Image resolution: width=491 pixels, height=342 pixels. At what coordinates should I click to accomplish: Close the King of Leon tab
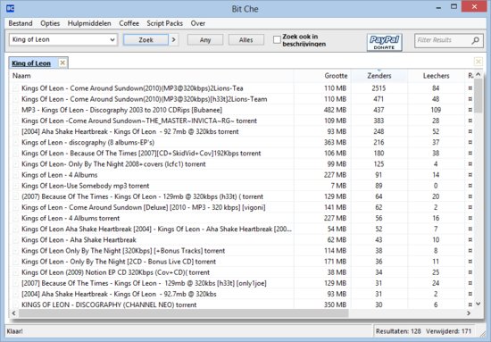coord(62,63)
